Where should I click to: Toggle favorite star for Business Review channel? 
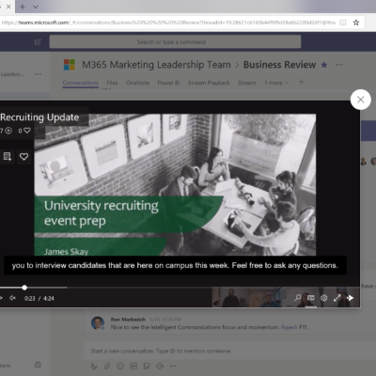pyautogui.click(x=324, y=65)
